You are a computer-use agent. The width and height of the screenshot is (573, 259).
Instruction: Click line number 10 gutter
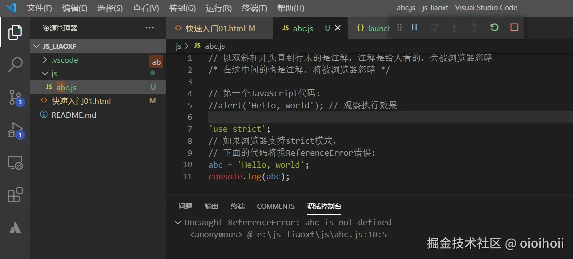tap(187, 165)
